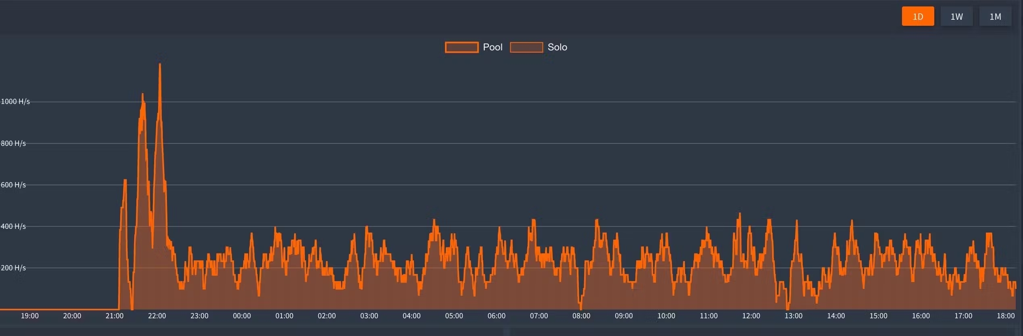Switch chart to 1W range
This screenshot has height=336, width=1023.
pyautogui.click(x=956, y=17)
